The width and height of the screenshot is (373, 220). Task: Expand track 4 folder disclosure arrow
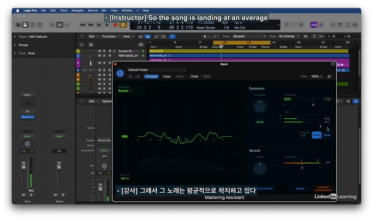(x=84, y=70)
